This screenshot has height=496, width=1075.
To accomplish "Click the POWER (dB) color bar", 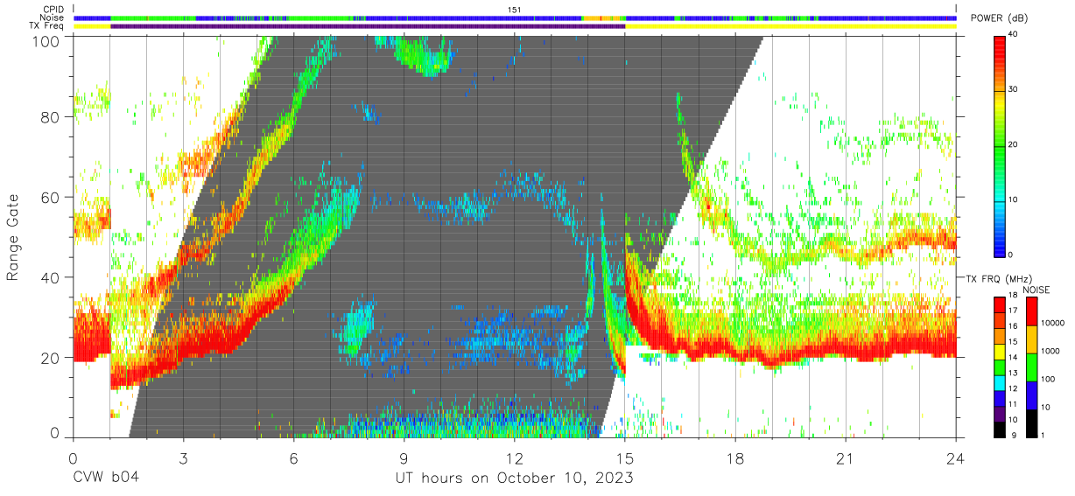I will tap(1000, 145).
